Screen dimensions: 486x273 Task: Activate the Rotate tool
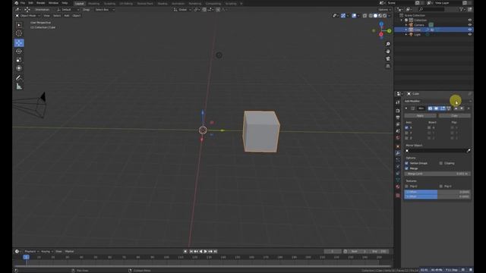point(19,51)
